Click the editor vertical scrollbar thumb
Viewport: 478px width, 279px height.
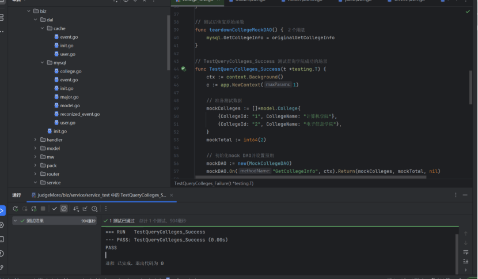tap(471, 87)
